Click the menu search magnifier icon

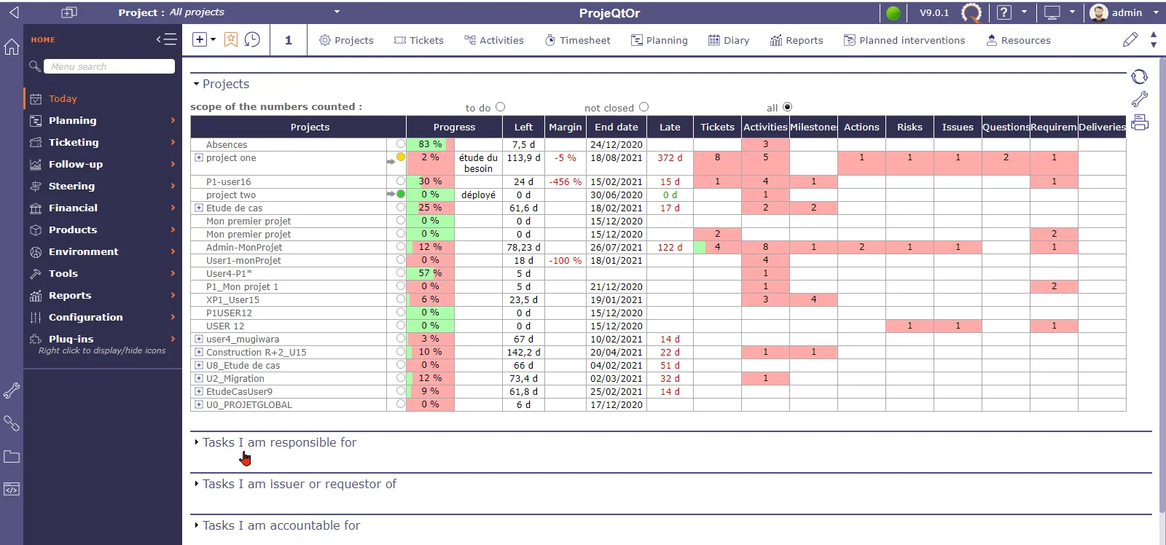[x=34, y=66]
